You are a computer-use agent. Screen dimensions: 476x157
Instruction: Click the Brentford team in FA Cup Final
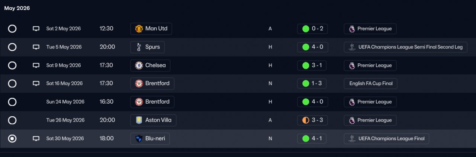point(152,84)
